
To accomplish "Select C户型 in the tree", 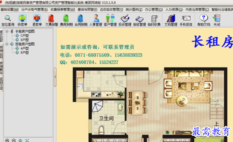I will 25,36.
